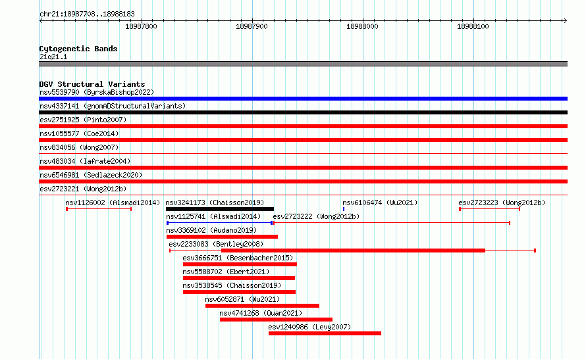Open nsv1126002 (Alsmadi2014) variant label
The height and width of the screenshot is (359, 586).
point(113,203)
